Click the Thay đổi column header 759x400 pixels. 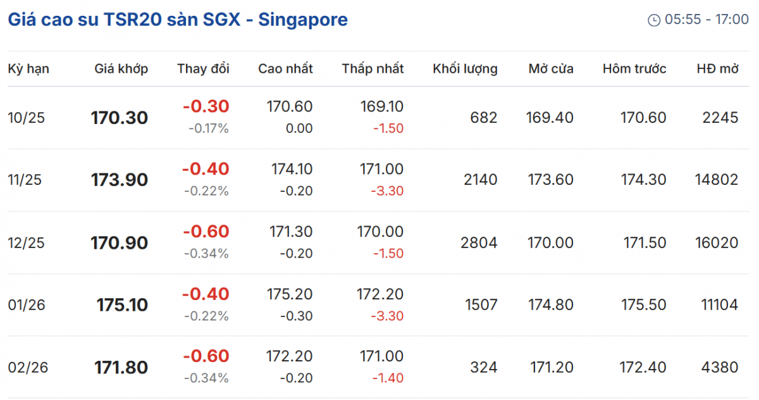point(203,69)
